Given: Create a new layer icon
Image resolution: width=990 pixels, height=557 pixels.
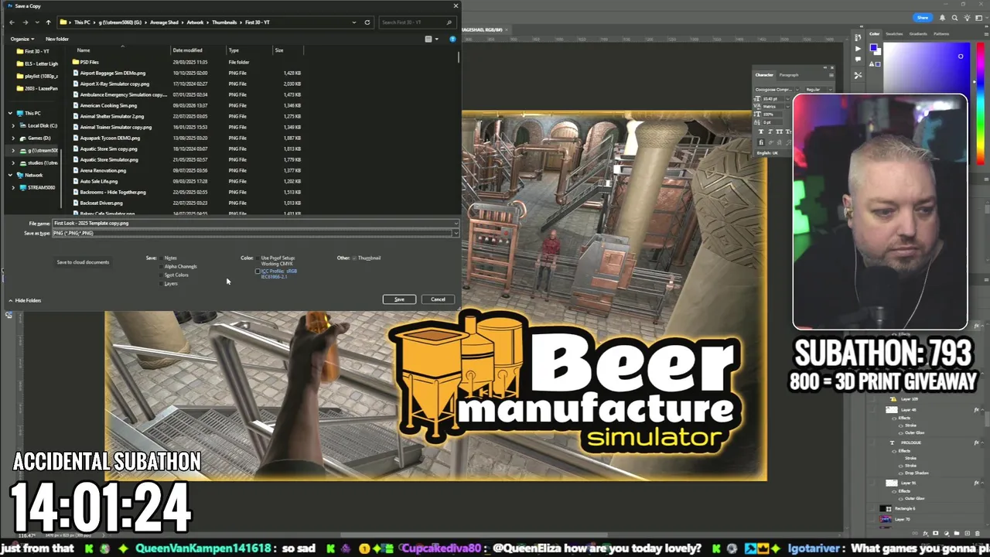Looking at the screenshot, I should coord(967,533).
